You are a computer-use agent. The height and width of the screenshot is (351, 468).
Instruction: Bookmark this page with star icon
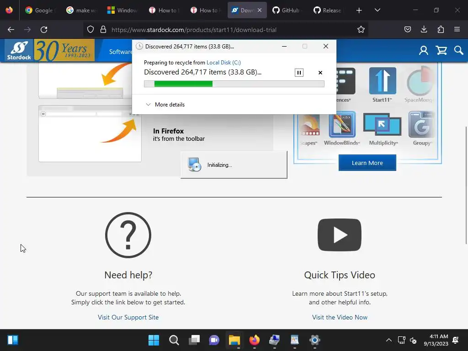(361, 29)
